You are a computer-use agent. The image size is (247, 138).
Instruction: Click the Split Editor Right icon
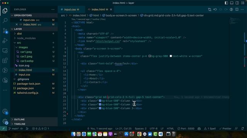coord(237,10)
